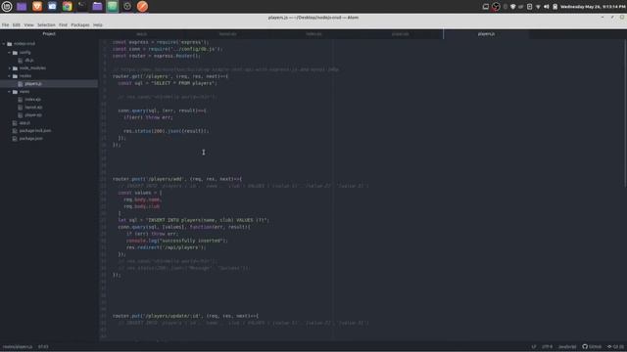Open the Git panel from status bar
Image resolution: width=627 pixels, height=352 pixels.
[616, 346]
